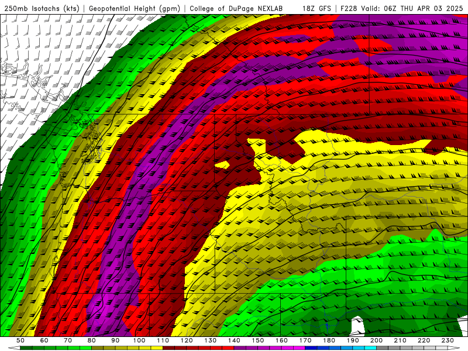Pick the cyan swatch just before 200

coord(370,348)
